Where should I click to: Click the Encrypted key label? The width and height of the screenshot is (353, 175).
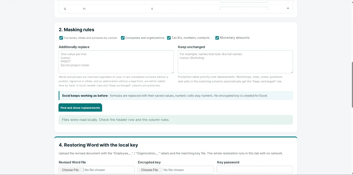click(149, 162)
